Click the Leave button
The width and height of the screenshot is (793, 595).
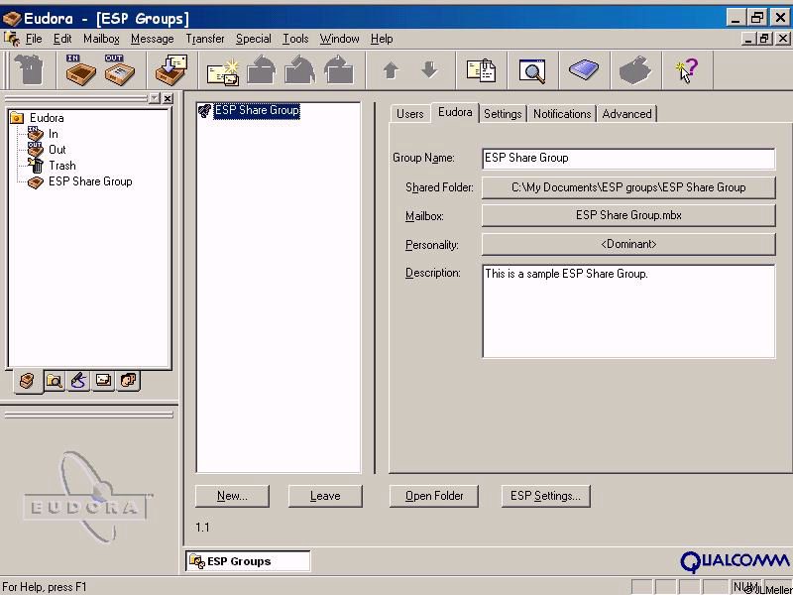tap(325, 496)
